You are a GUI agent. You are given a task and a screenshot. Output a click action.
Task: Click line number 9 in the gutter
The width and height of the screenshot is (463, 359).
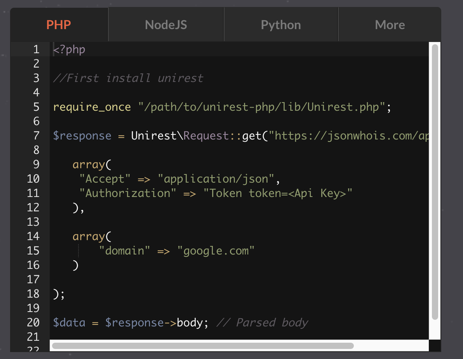point(36,164)
